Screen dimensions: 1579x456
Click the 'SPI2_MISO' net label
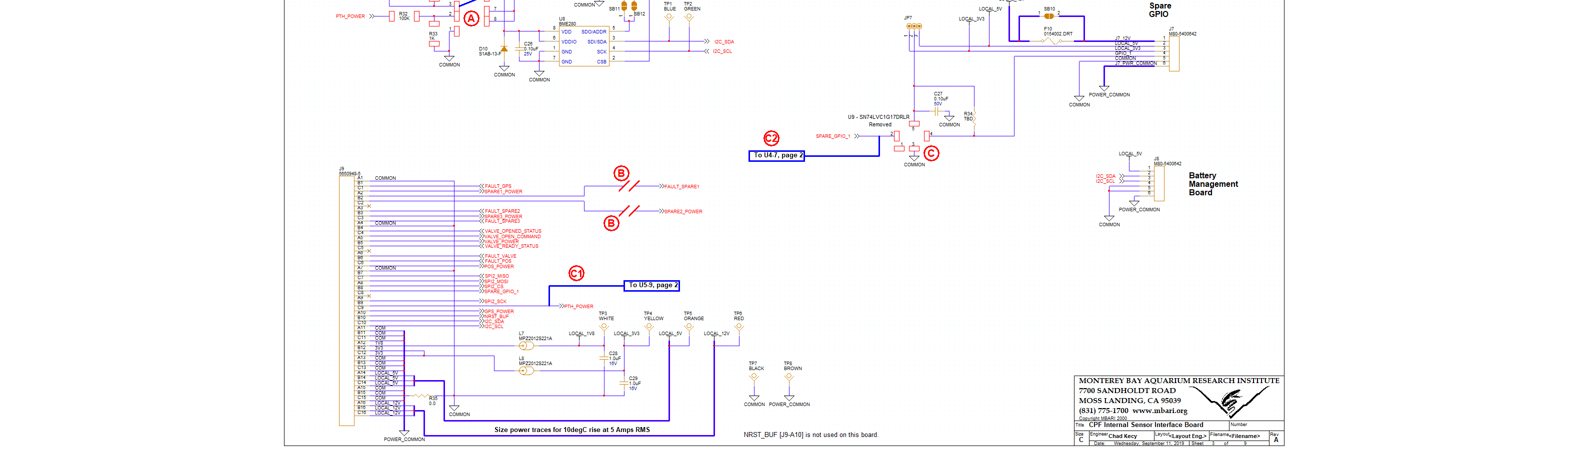point(496,276)
